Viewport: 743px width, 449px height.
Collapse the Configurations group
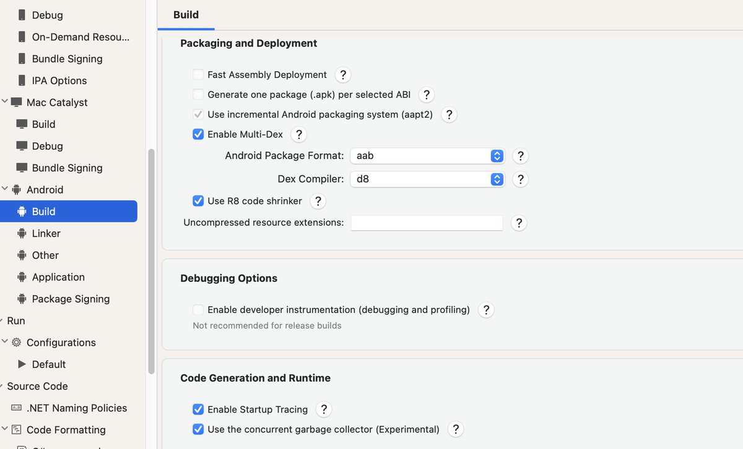pos(5,343)
